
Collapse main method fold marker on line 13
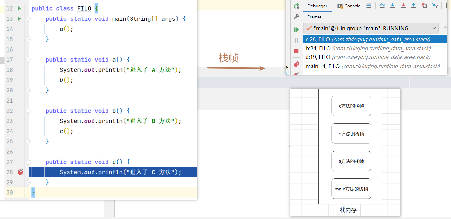coord(29,19)
